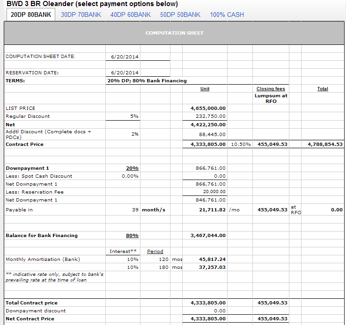Click the Monthly Amortization (Bank) label
Screen dimensions: 346x325
pos(43,260)
